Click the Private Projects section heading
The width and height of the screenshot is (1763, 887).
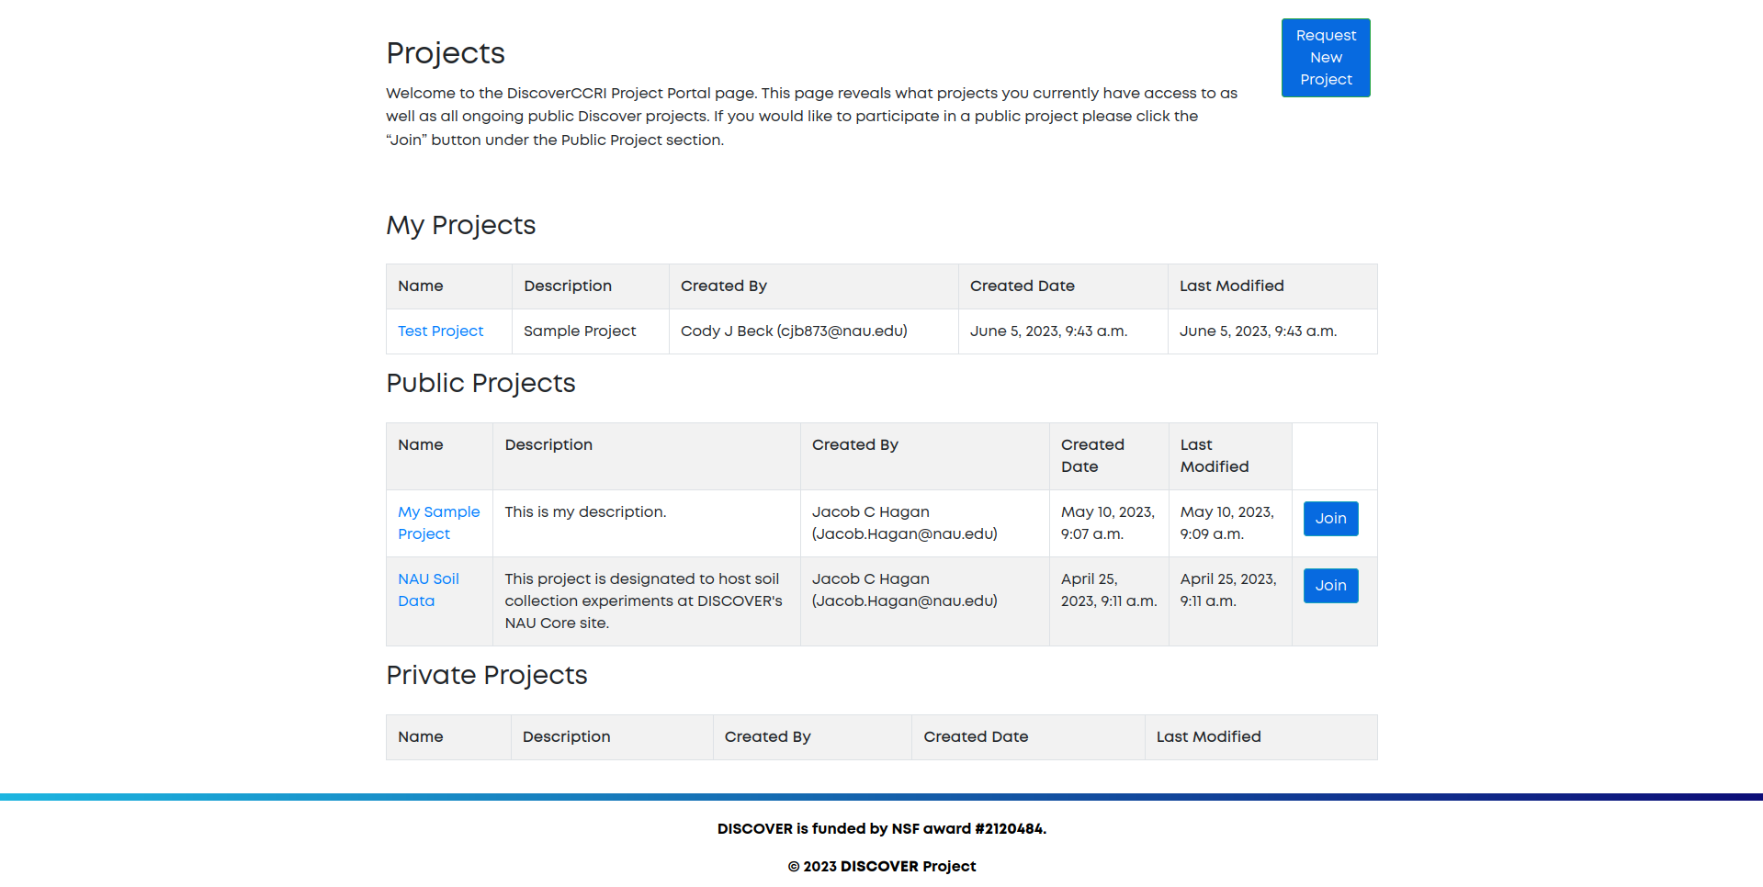487,675
